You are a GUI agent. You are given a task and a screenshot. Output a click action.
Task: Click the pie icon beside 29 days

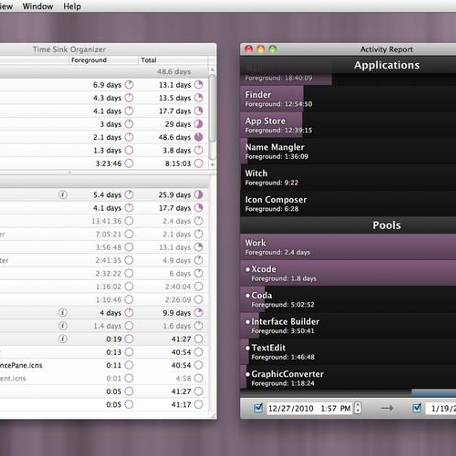[199, 124]
